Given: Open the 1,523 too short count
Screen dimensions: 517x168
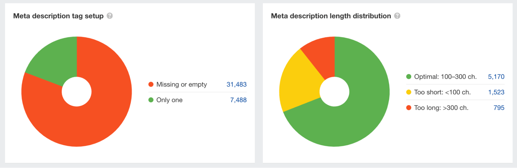Looking at the screenshot, I should pyautogui.click(x=496, y=92).
